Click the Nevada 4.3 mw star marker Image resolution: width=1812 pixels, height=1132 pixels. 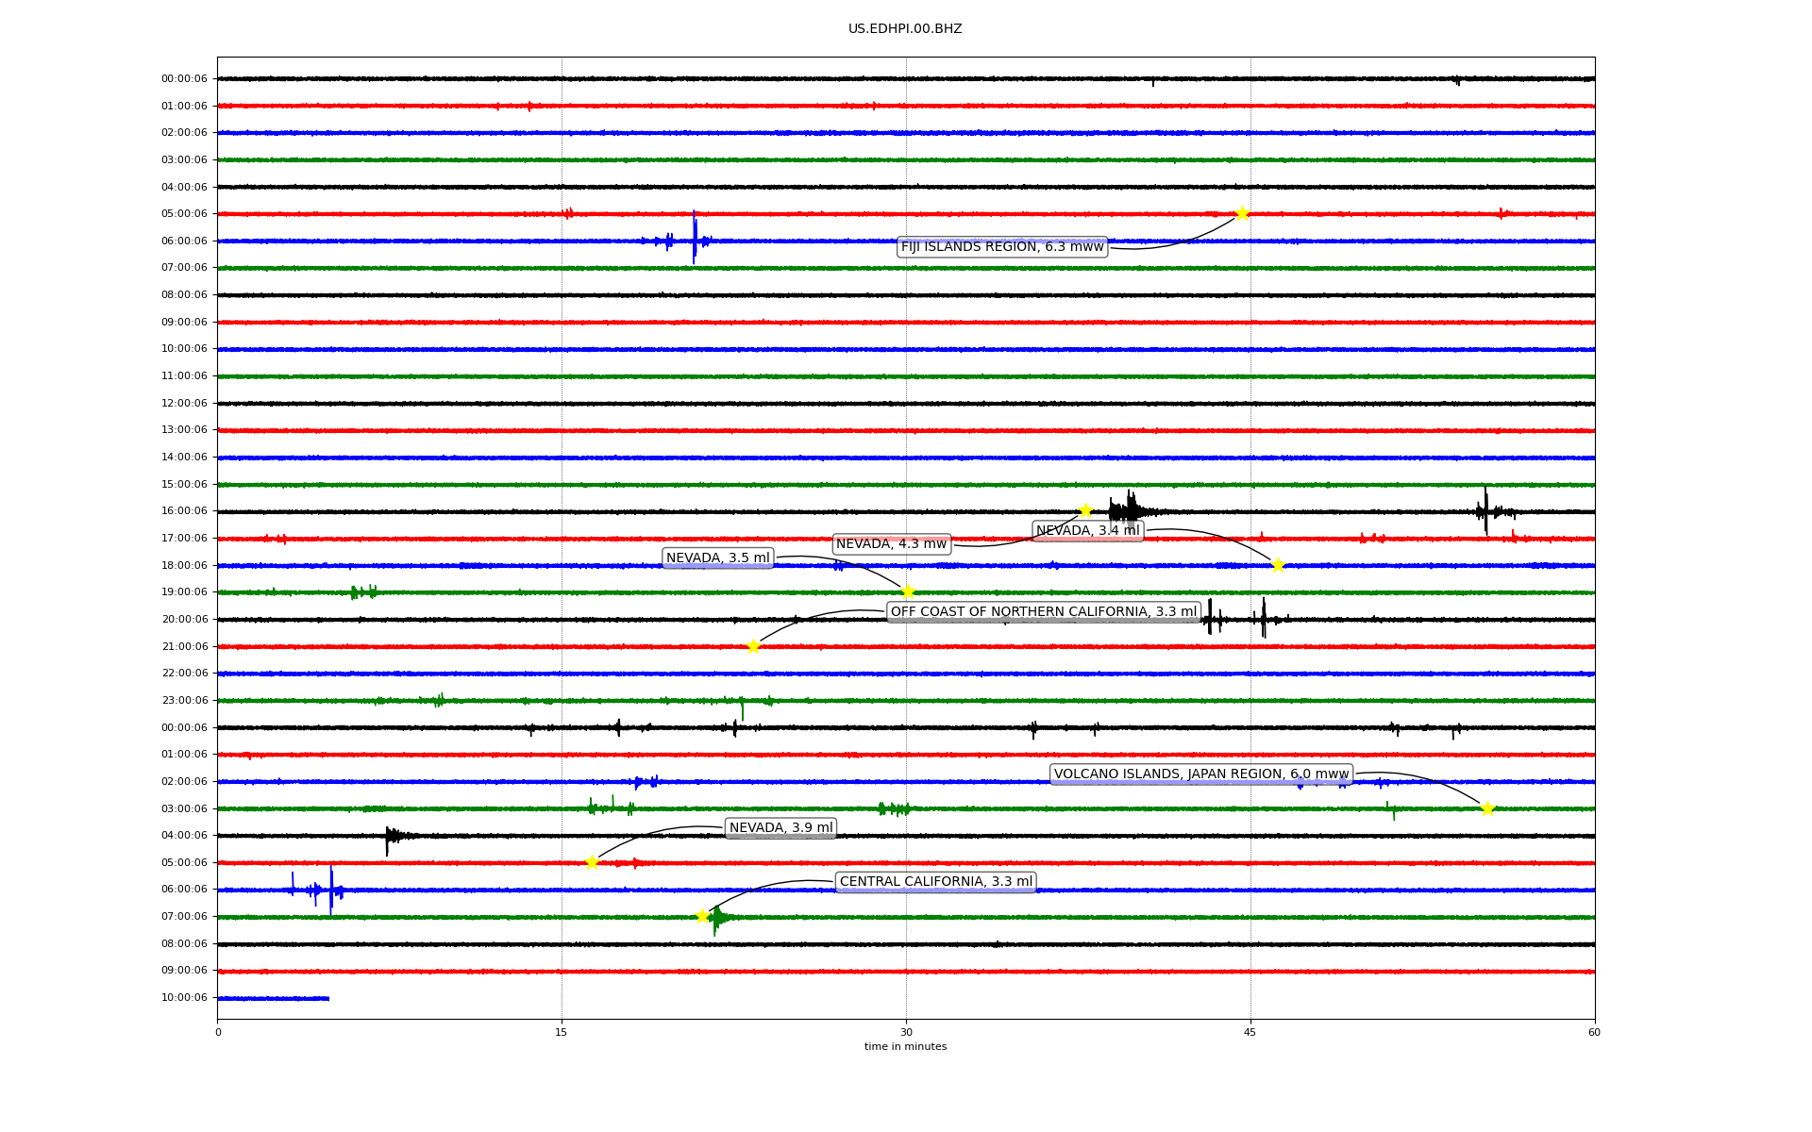1085,510
